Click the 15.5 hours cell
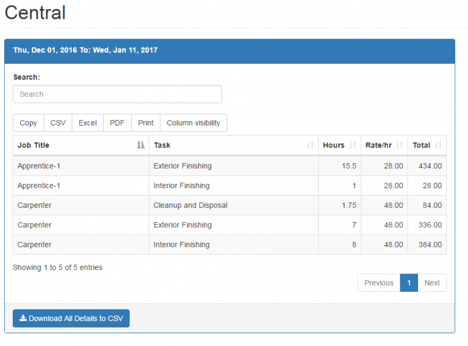468x346 pixels. (339, 166)
